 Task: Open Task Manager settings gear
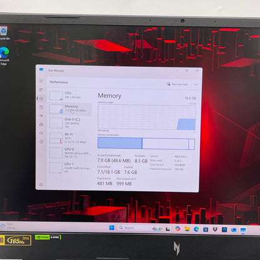41,184
